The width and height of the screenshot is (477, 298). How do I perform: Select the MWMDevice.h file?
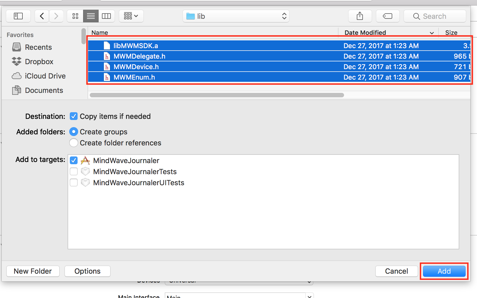(x=136, y=66)
